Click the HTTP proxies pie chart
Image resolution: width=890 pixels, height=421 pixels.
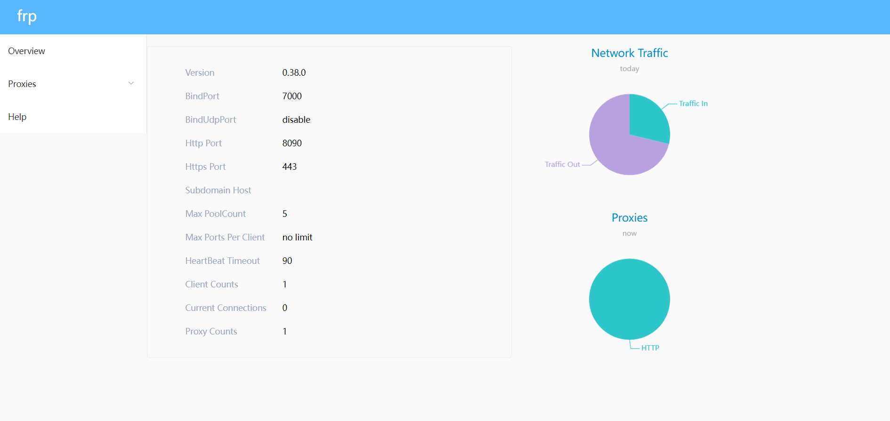(630, 299)
